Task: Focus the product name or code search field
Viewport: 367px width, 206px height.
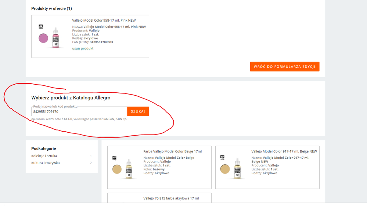Action: pos(79,111)
